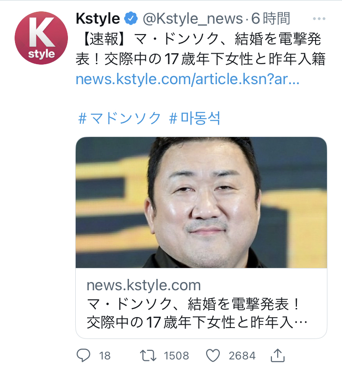Click the news.kstyle.com card domain
This screenshot has height=379, width=342.
(x=144, y=285)
